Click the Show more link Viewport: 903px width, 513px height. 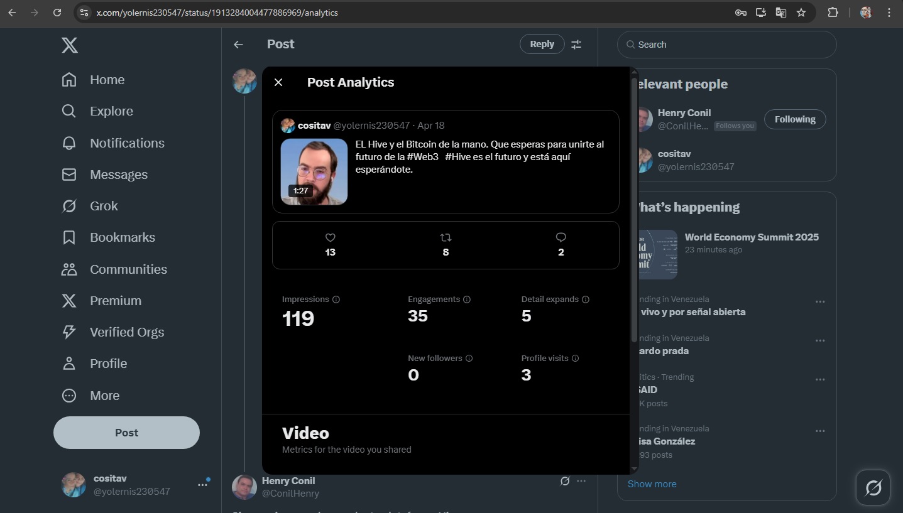click(x=652, y=484)
